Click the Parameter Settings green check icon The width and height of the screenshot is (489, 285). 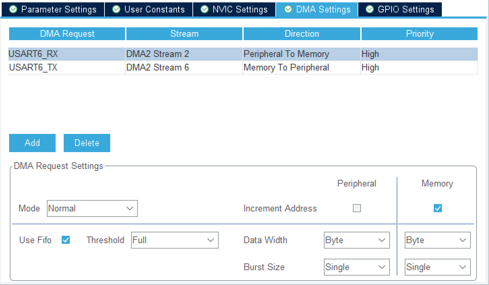pos(13,9)
